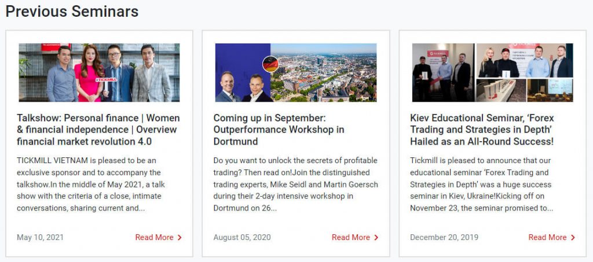This screenshot has width=593, height=262.
Task: Open the Kiev Educational Seminar photo collage
Action: pyautogui.click(x=492, y=72)
